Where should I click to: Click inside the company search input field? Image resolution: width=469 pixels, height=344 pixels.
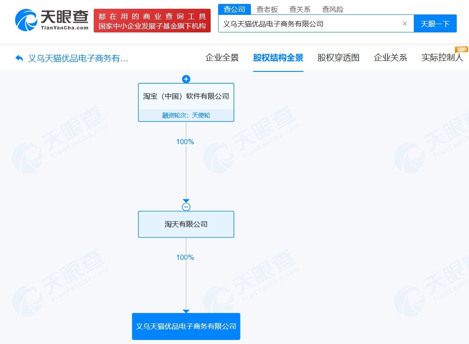pos(307,23)
